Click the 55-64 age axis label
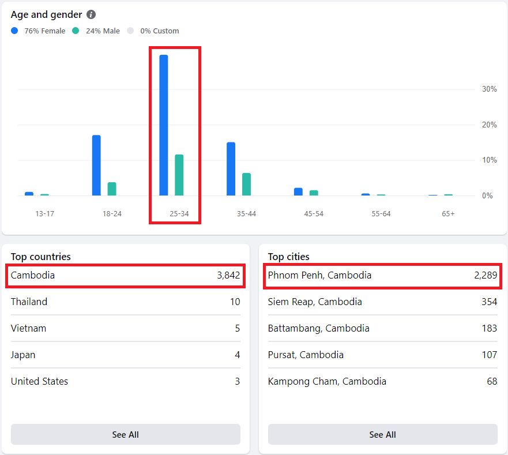508x455 pixels. click(381, 214)
